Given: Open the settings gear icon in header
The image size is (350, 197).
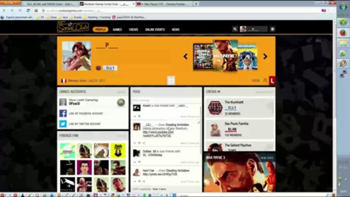Looking at the screenshot, I should click(272, 29).
